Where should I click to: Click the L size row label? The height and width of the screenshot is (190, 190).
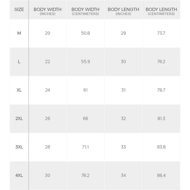(x=19, y=62)
